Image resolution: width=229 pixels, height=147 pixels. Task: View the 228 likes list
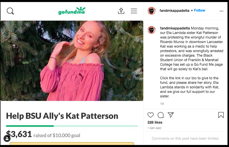(x=155, y=122)
